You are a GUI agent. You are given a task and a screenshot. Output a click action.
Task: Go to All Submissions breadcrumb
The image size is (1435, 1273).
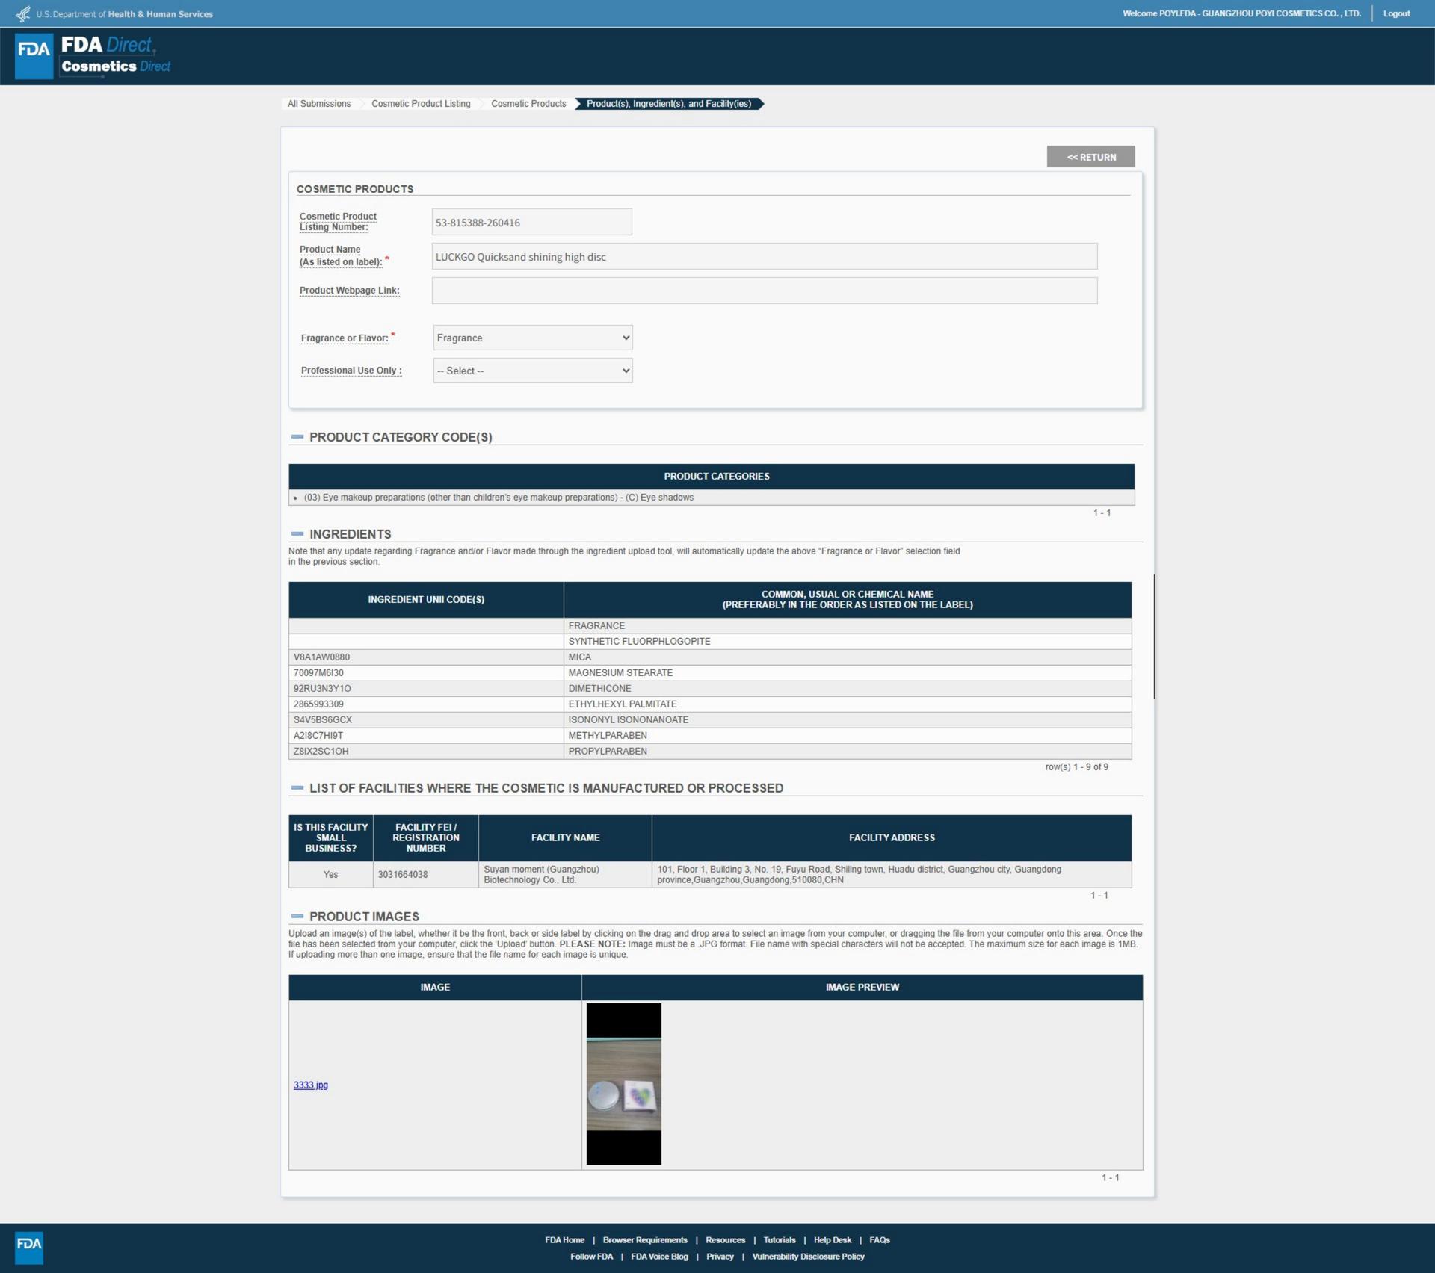click(x=319, y=104)
